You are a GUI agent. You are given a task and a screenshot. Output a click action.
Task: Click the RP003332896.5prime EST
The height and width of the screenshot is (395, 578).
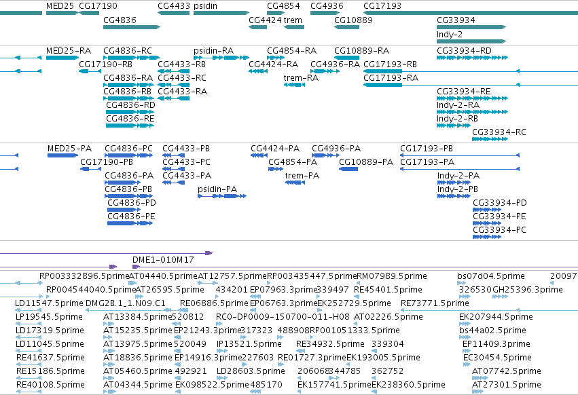[x=84, y=276]
